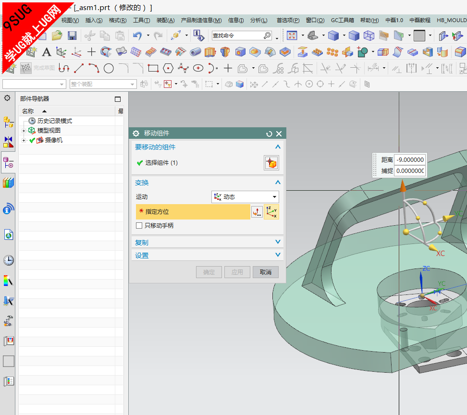Screen dimensions: 467x415
Task: Save the part with the floppy disk icon
Action: pos(72,36)
